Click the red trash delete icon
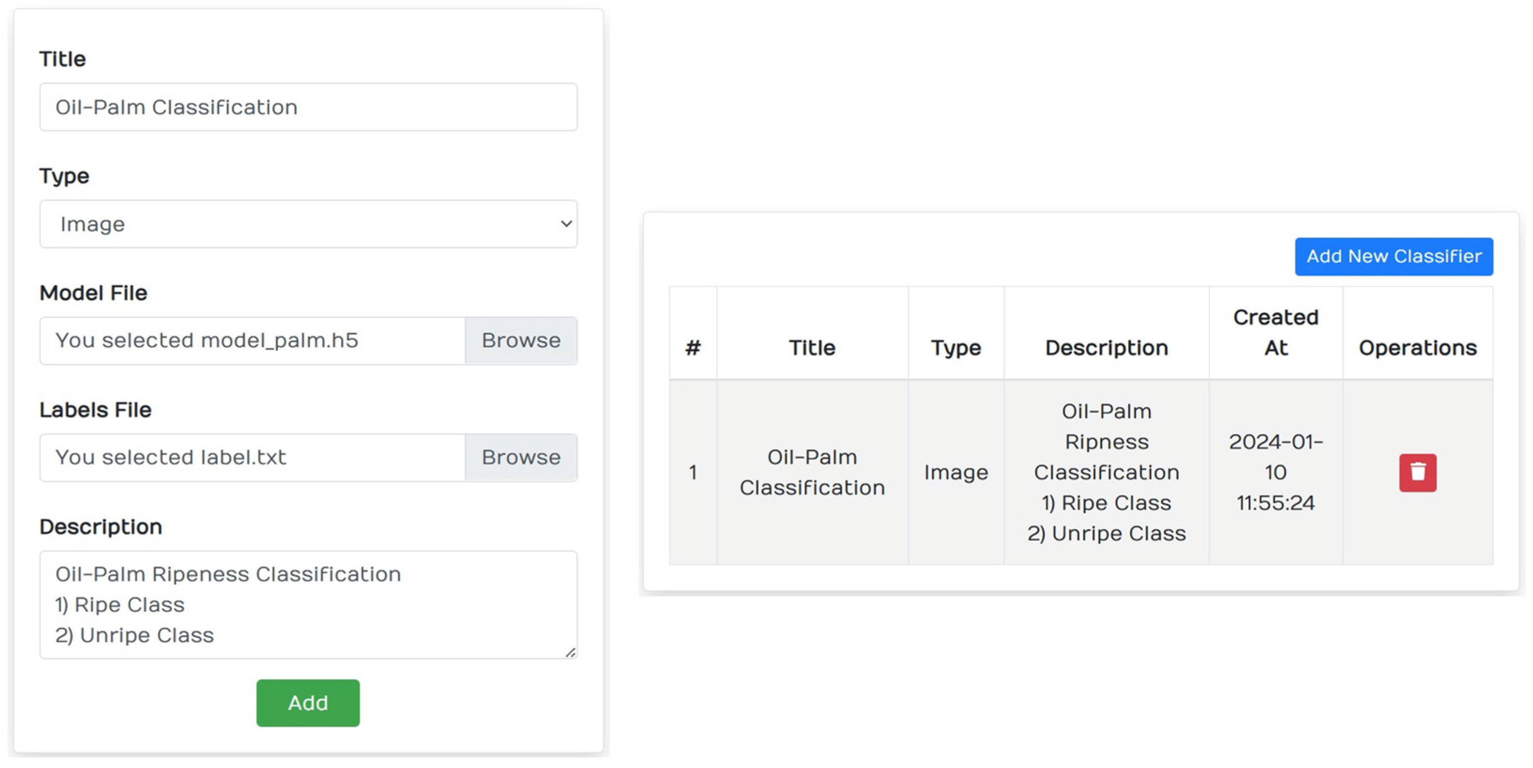Screen dimensions: 1533x768 [1417, 473]
